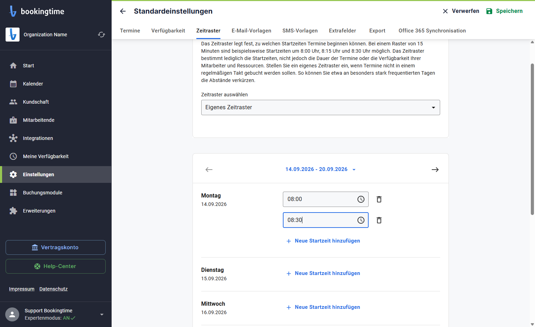Add new start time for Dienstag
The image size is (535, 327).
[x=323, y=273]
